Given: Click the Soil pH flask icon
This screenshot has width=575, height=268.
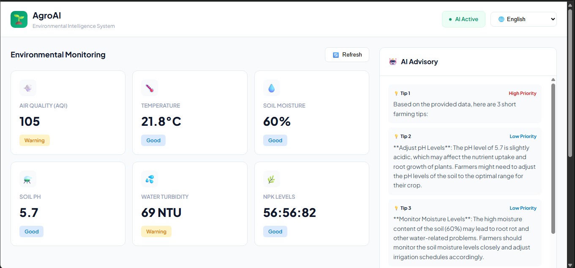Looking at the screenshot, I should tap(28, 179).
